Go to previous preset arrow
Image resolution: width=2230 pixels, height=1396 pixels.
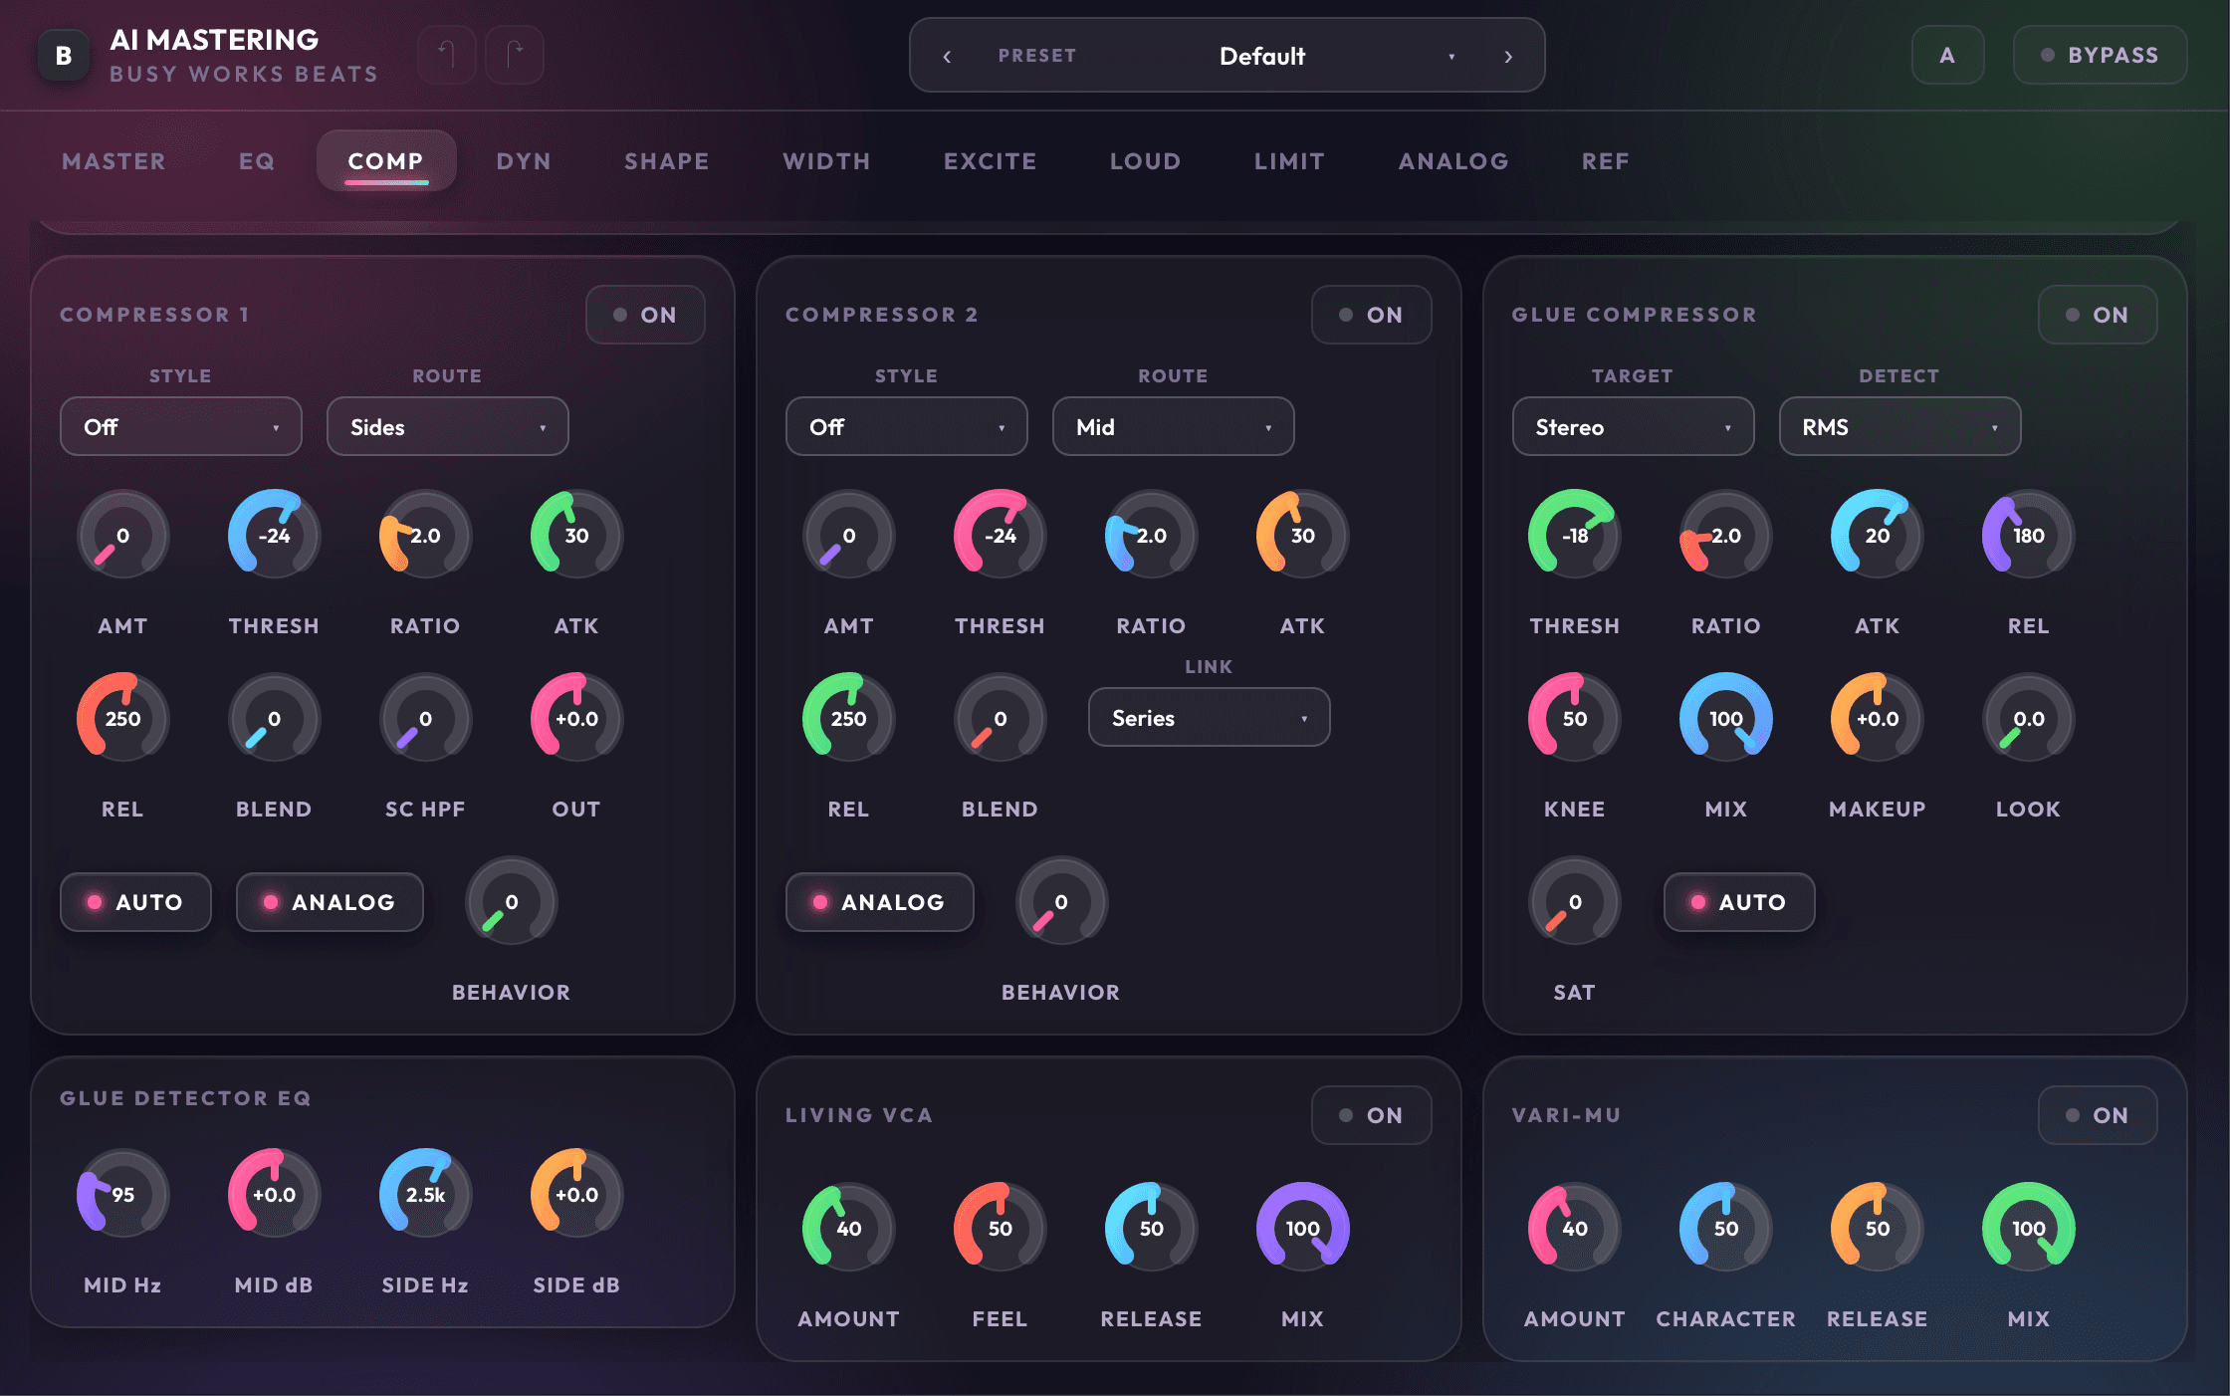tap(947, 57)
